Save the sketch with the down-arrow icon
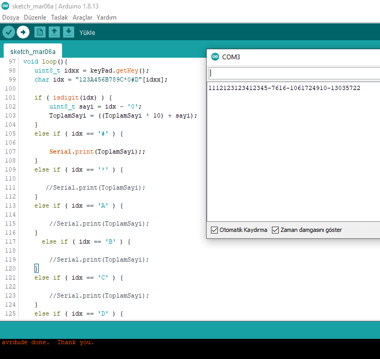Image resolution: width=380 pixels, height=359 pixels. click(x=68, y=32)
